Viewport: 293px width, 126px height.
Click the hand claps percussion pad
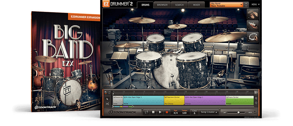(253, 14)
